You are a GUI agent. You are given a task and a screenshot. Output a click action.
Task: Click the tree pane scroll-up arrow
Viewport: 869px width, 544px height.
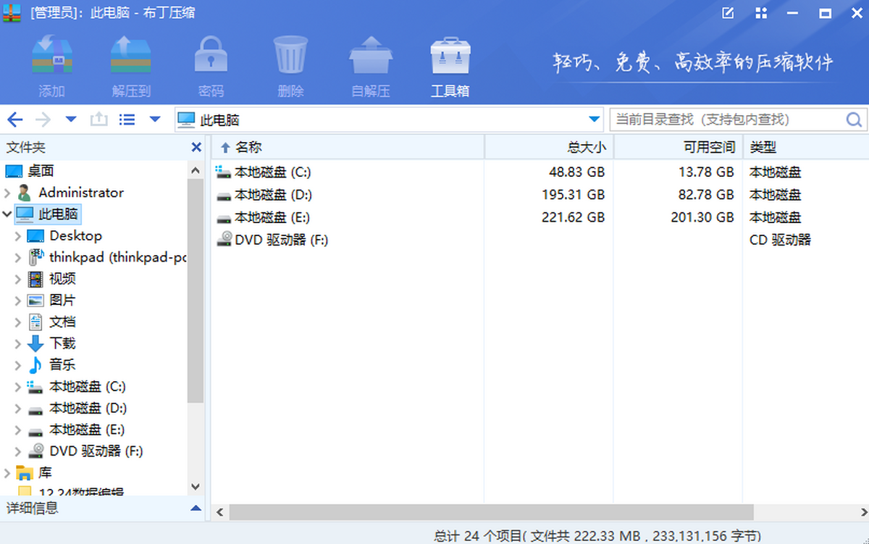196,170
